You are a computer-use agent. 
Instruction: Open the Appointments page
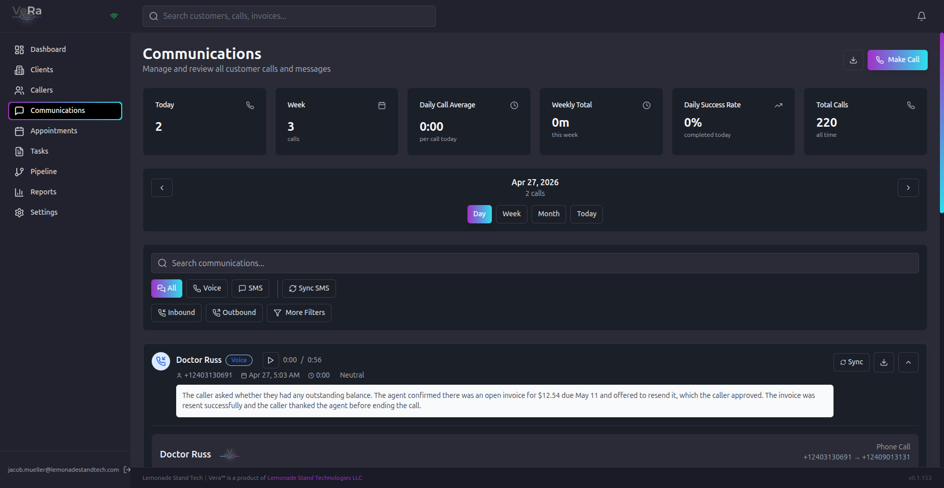pos(65,131)
